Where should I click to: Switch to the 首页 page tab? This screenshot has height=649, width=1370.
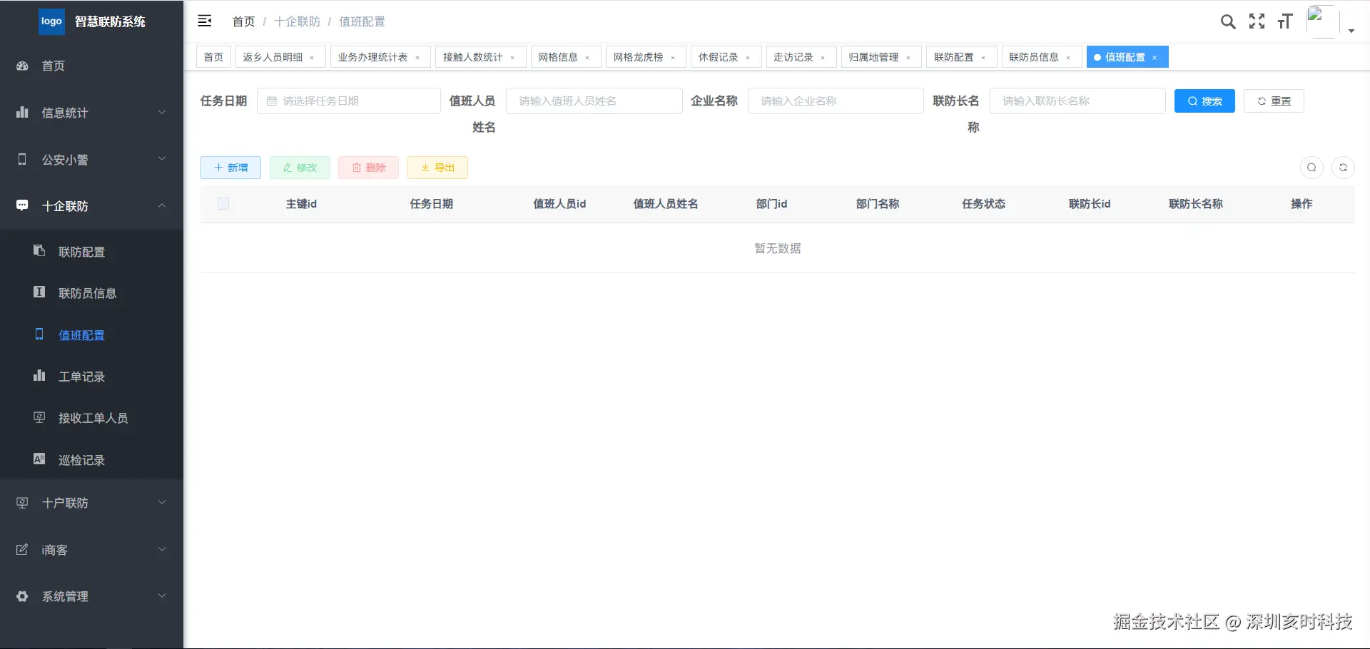tap(213, 57)
